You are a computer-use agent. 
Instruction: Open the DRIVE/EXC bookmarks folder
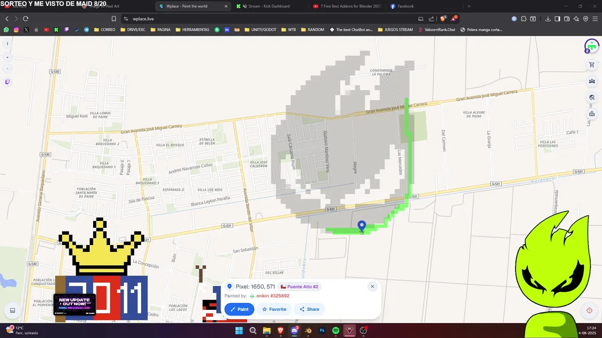[133, 30]
